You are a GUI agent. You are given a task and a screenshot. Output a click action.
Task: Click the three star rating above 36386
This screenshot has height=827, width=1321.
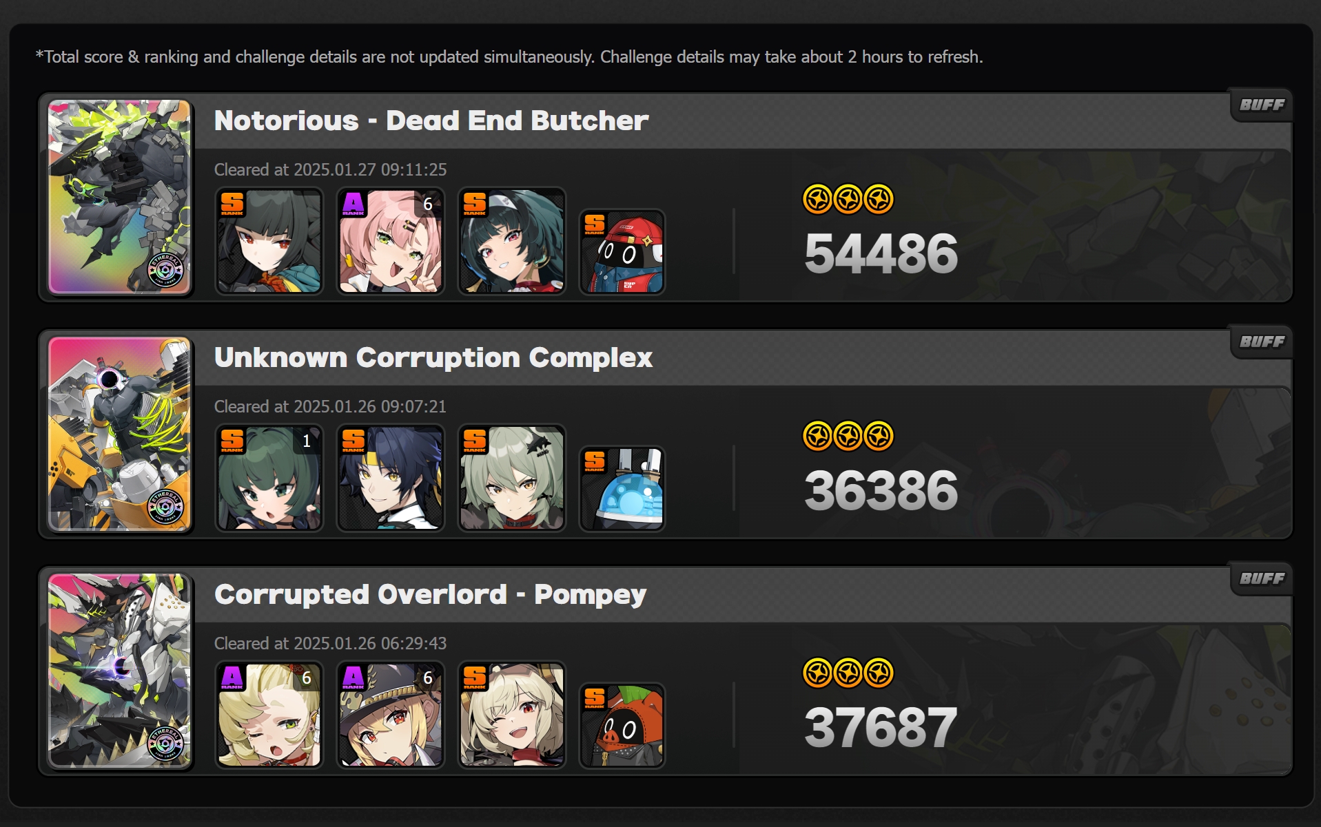pyautogui.click(x=848, y=437)
